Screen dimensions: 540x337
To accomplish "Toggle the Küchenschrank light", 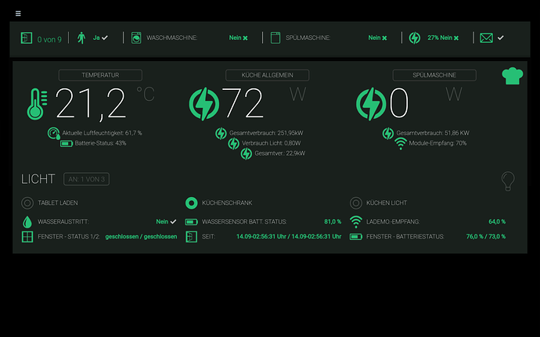I will pyautogui.click(x=191, y=203).
